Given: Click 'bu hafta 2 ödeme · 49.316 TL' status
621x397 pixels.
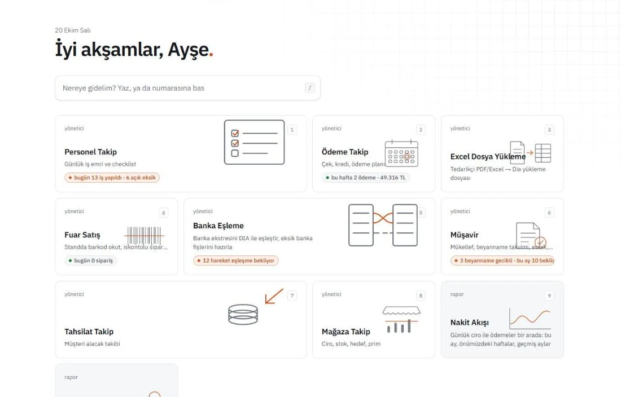Looking at the screenshot, I should pyautogui.click(x=366, y=178).
